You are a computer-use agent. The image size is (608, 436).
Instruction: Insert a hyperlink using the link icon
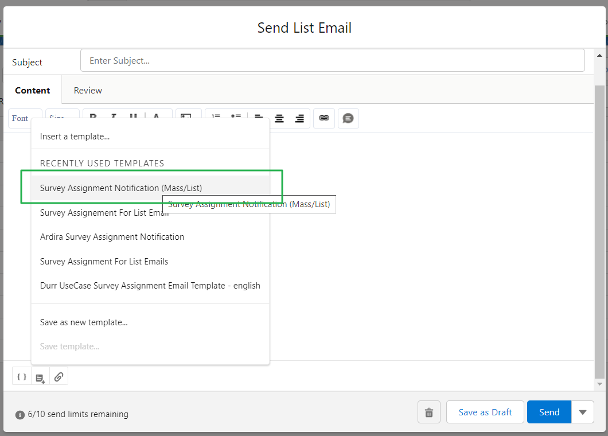(324, 118)
